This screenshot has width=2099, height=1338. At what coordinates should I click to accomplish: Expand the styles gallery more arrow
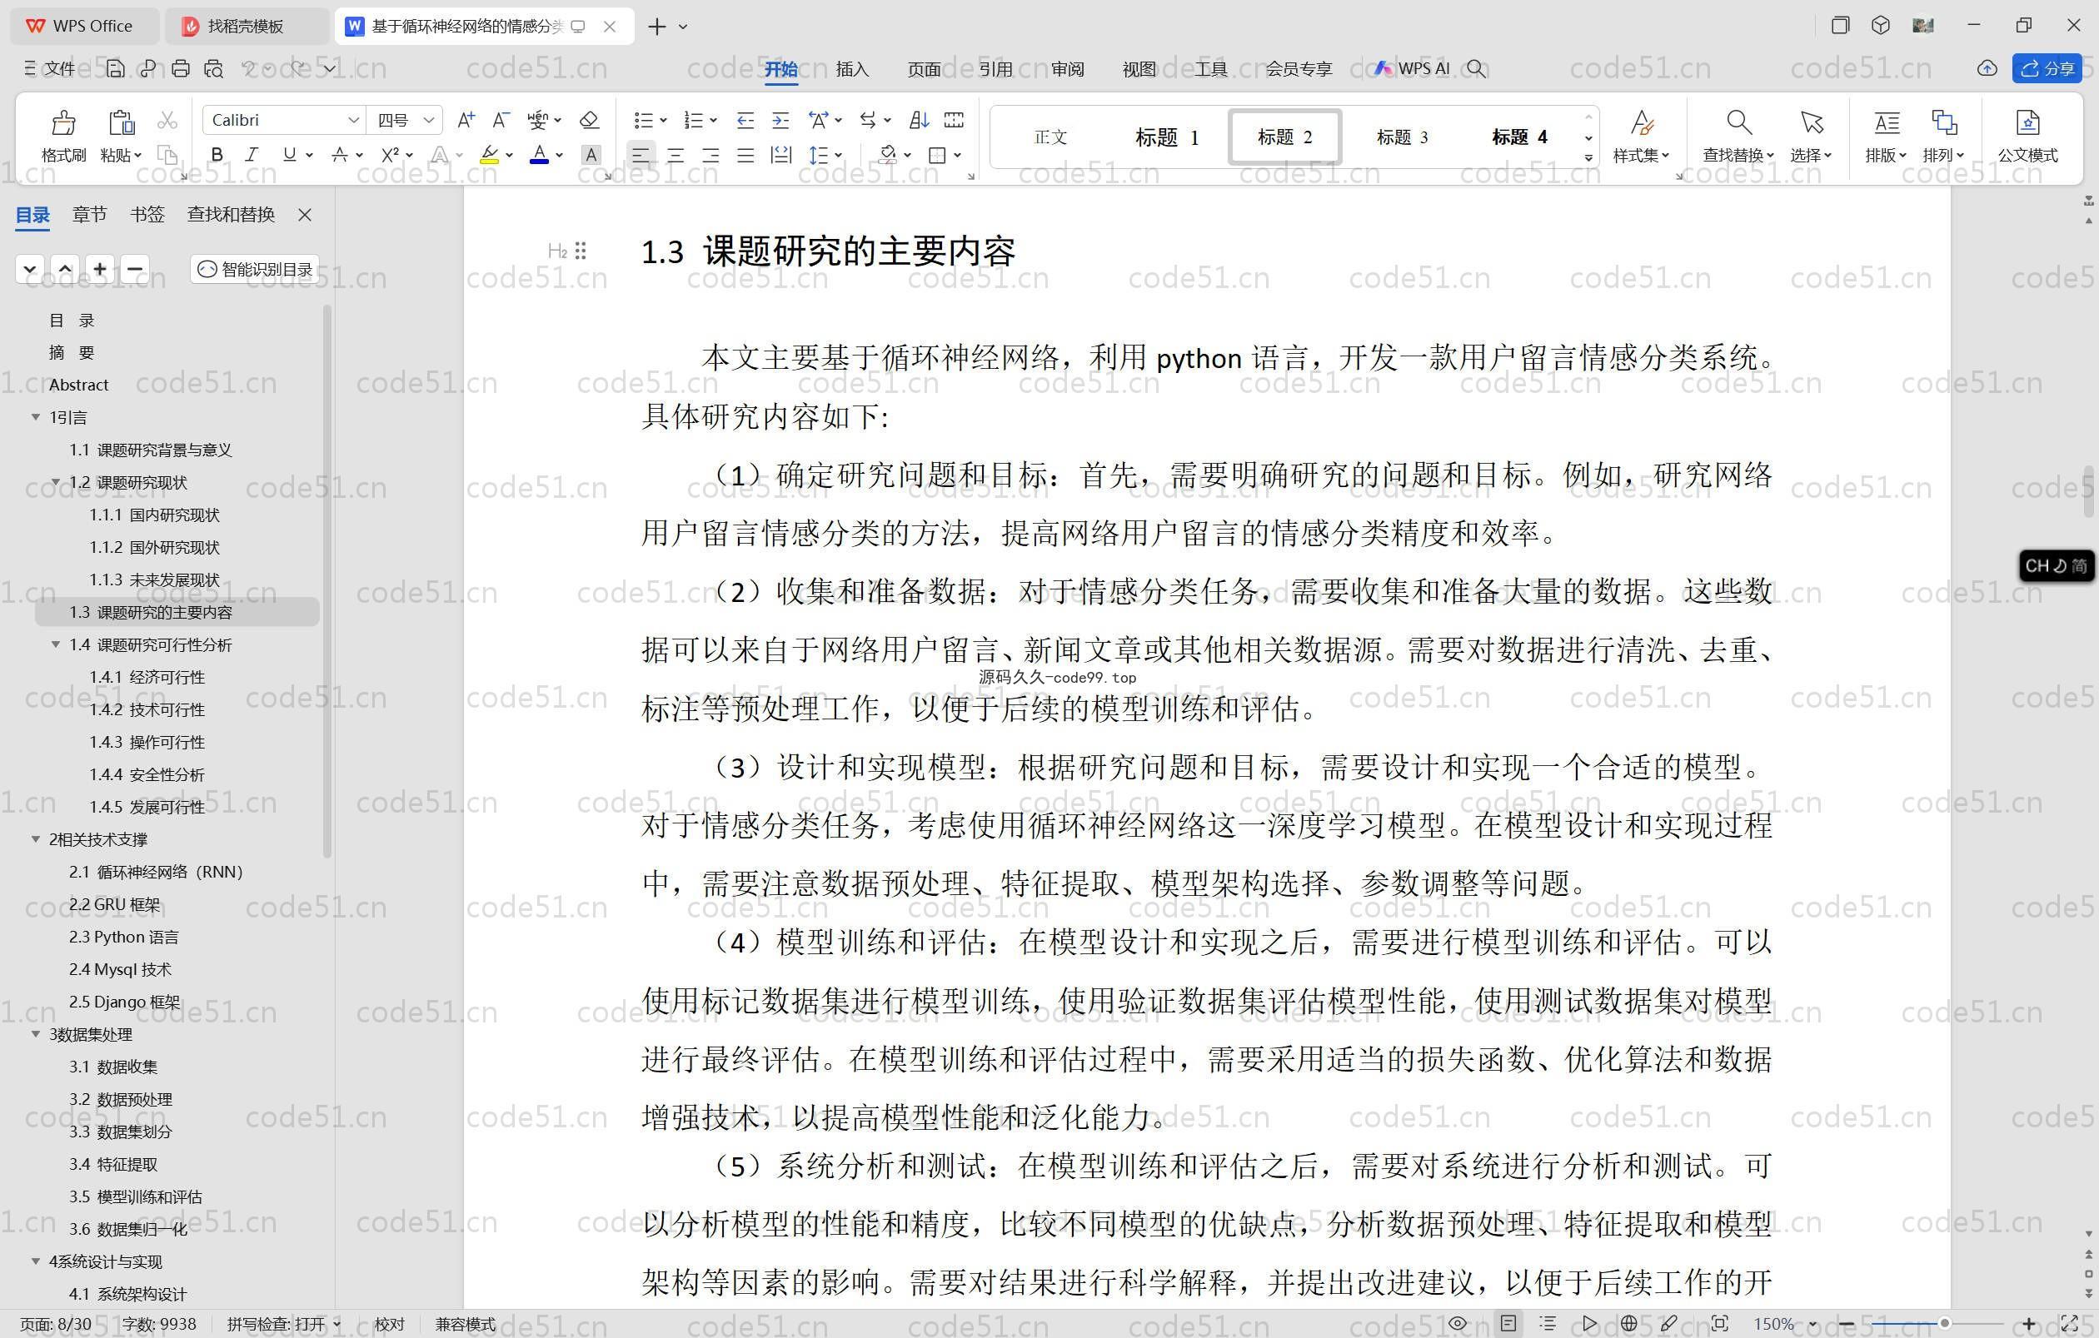point(1589,157)
